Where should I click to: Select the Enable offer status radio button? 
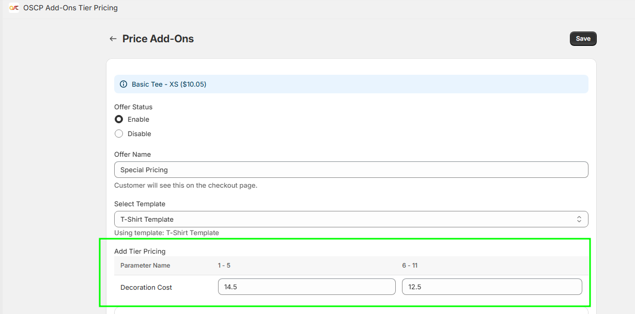click(x=119, y=119)
